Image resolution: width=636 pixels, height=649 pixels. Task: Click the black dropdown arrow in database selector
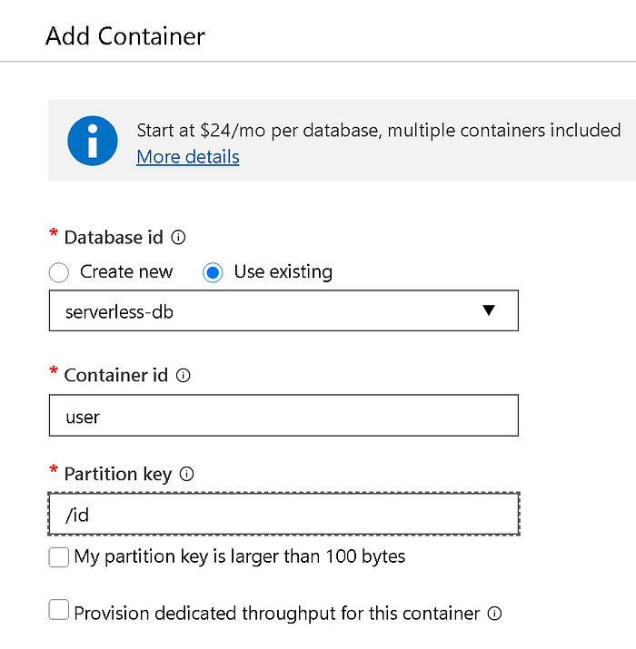[x=489, y=310]
